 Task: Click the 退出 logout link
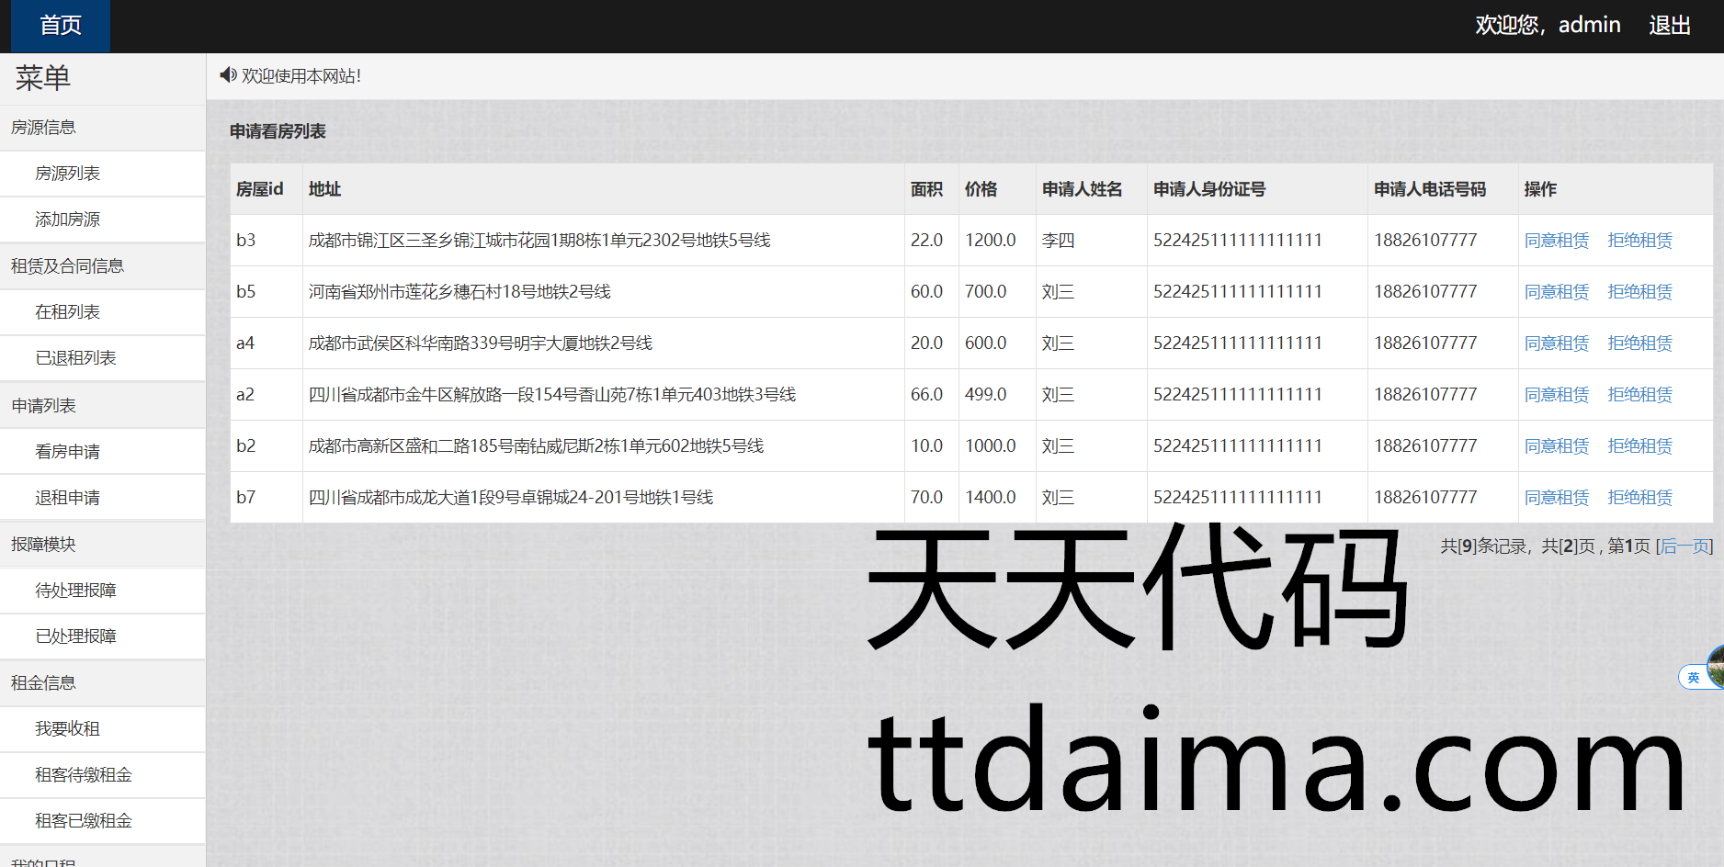[1669, 26]
